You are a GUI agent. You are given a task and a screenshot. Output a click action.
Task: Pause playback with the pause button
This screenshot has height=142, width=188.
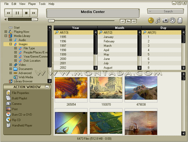tap(18, 13)
